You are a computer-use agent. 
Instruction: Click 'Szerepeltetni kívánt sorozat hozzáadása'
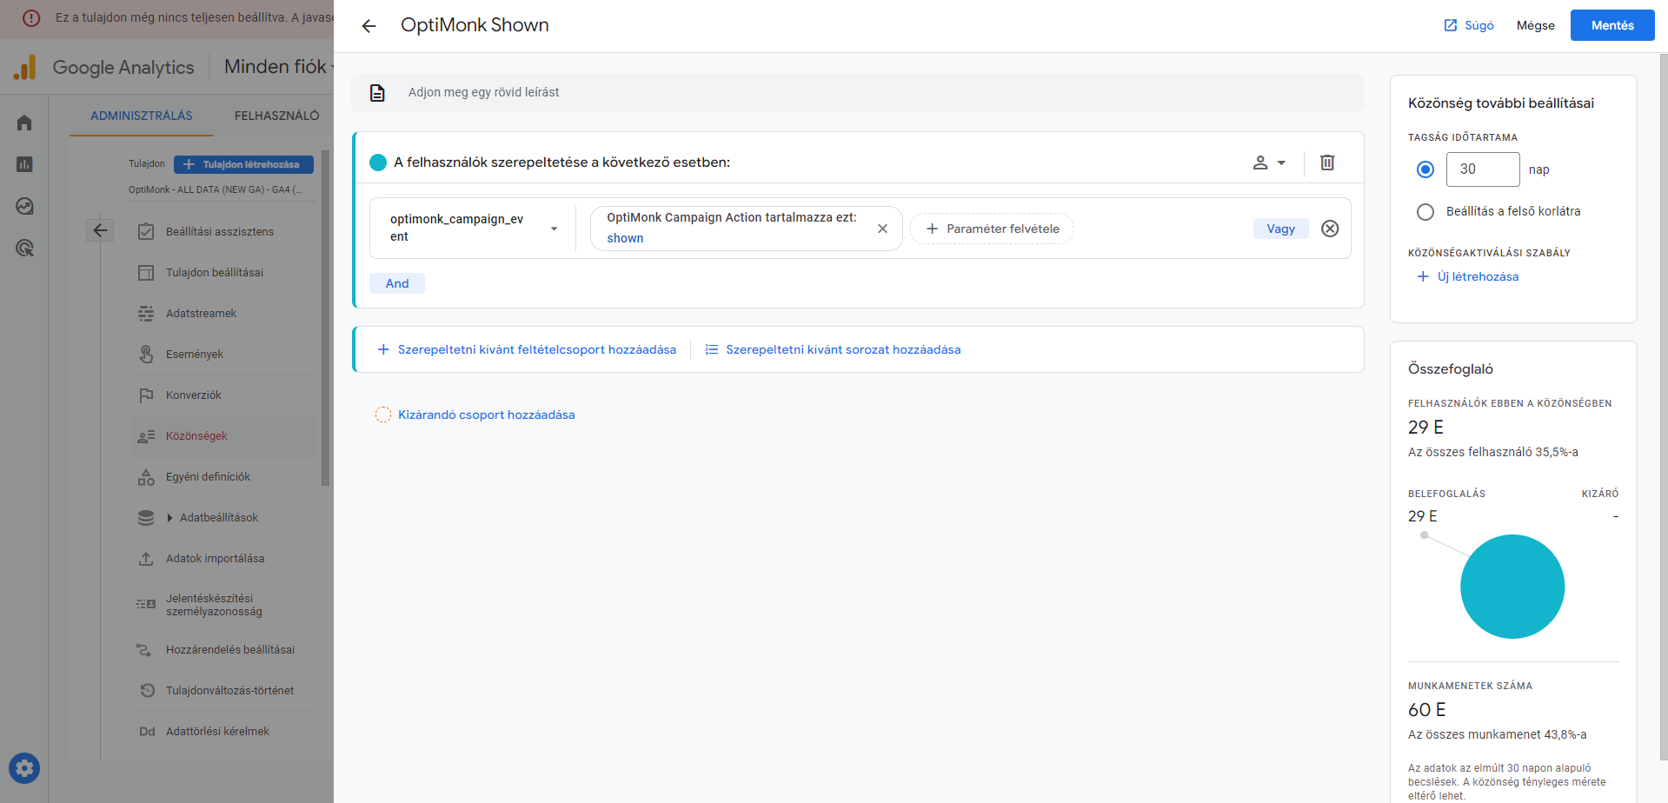(833, 349)
